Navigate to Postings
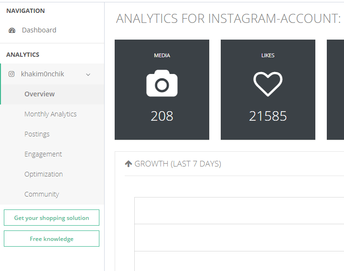 click(x=37, y=134)
